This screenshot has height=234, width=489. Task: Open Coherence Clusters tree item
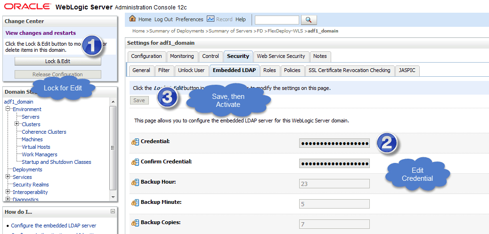coord(44,132)
